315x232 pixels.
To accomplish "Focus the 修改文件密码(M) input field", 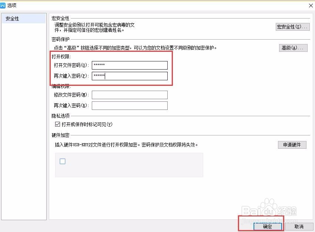I will click(130, 95).
